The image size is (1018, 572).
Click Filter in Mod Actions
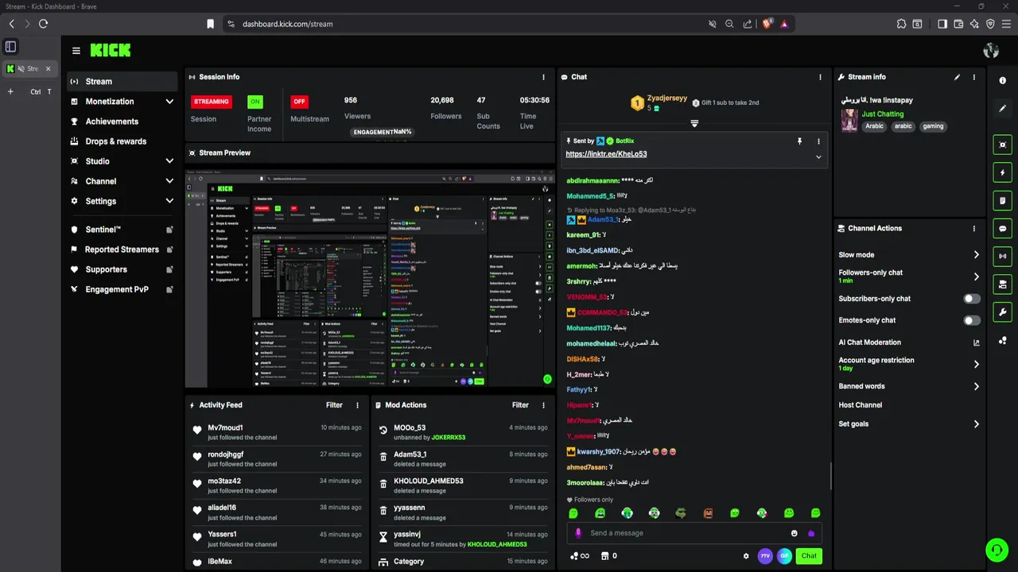pos(520,405)
